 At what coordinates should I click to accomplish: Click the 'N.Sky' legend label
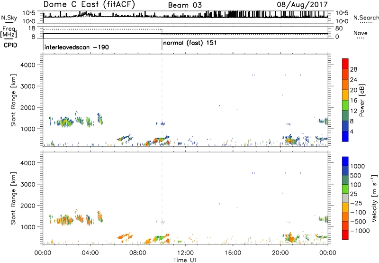point(9,18)
